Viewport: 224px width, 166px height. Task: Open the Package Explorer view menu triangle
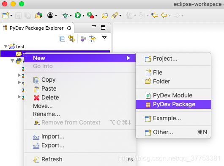click(x=104, y=38)
